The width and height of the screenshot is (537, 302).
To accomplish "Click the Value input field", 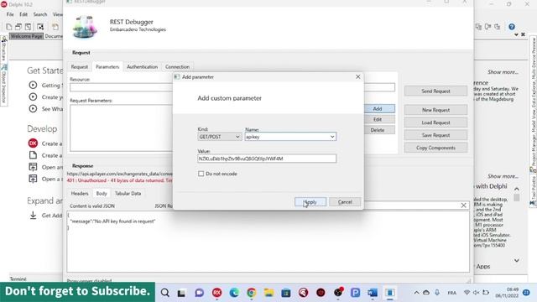I will coord(267,159).
